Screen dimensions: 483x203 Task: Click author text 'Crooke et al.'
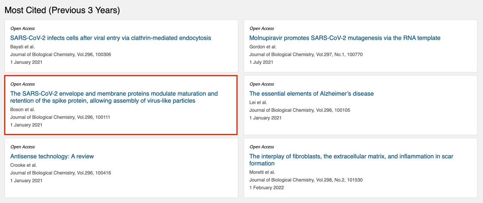(x=23, y=165)
